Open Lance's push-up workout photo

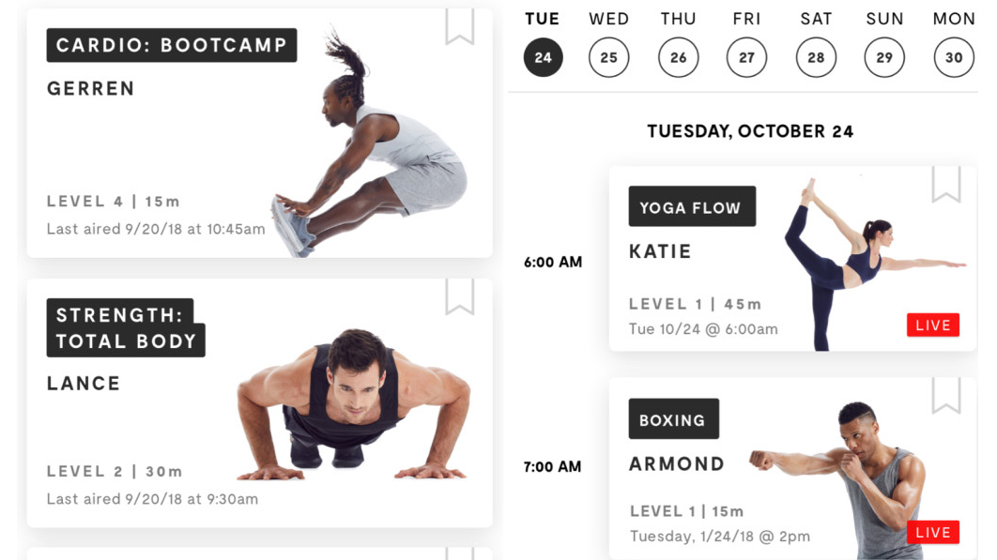354,404
